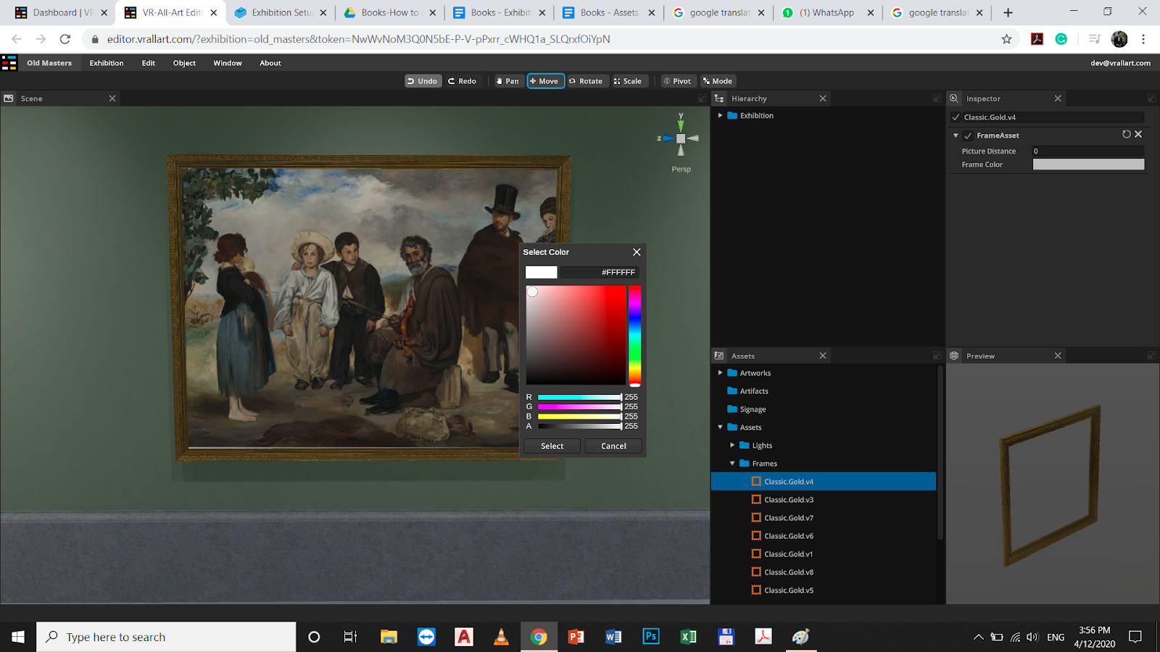Cancel the Select Color dialog
This screenshot has height=652, width=1160.
pyautogui.click(x=613, y=446)
